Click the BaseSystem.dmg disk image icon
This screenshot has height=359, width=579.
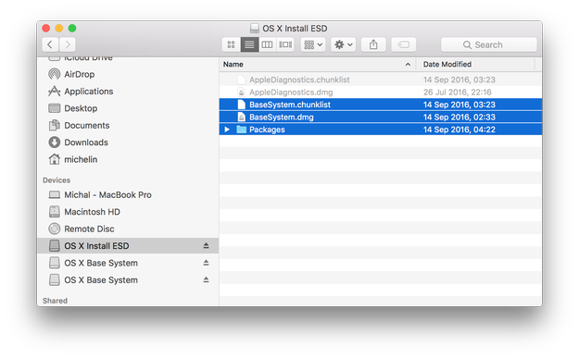pyautogui.click(x=241, y=117)
